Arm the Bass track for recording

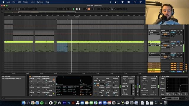181,42
